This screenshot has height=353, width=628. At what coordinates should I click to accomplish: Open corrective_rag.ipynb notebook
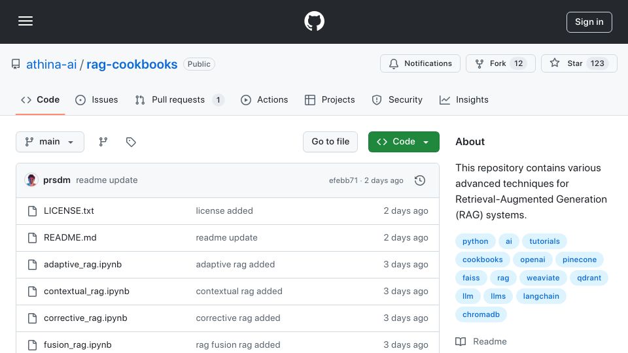point(86,318)
